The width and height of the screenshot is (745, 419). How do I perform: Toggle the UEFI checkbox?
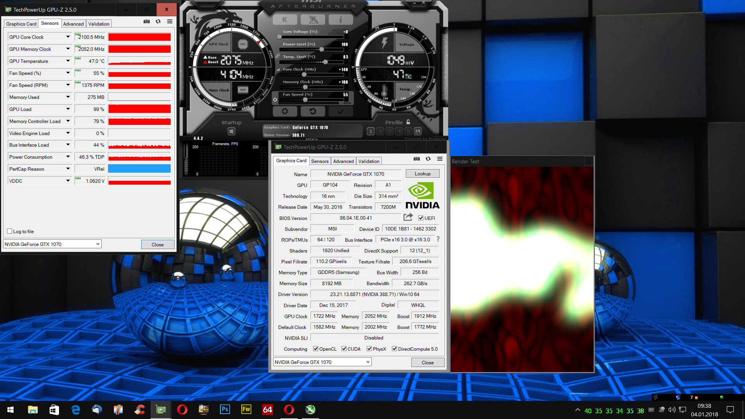(421, 218)
